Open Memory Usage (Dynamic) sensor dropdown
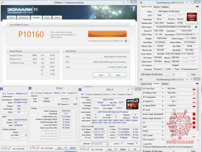This screenshot has height=152, width=202. point(162,119)
